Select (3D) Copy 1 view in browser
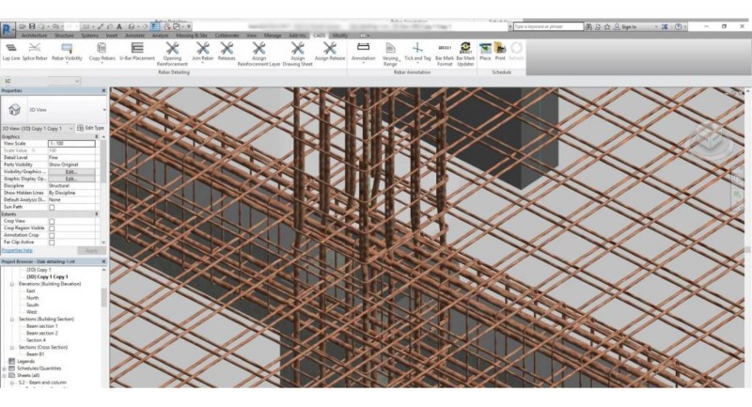 [x=39, y=270]
